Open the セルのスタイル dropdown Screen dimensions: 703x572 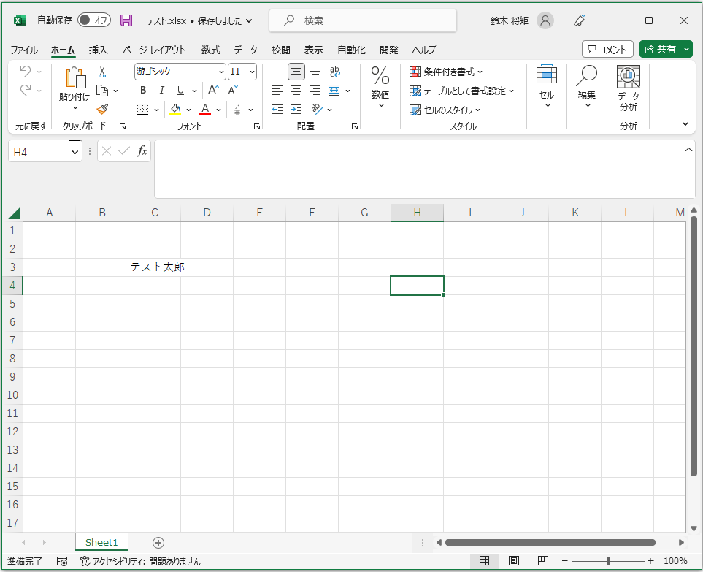[x=445, y=110]
